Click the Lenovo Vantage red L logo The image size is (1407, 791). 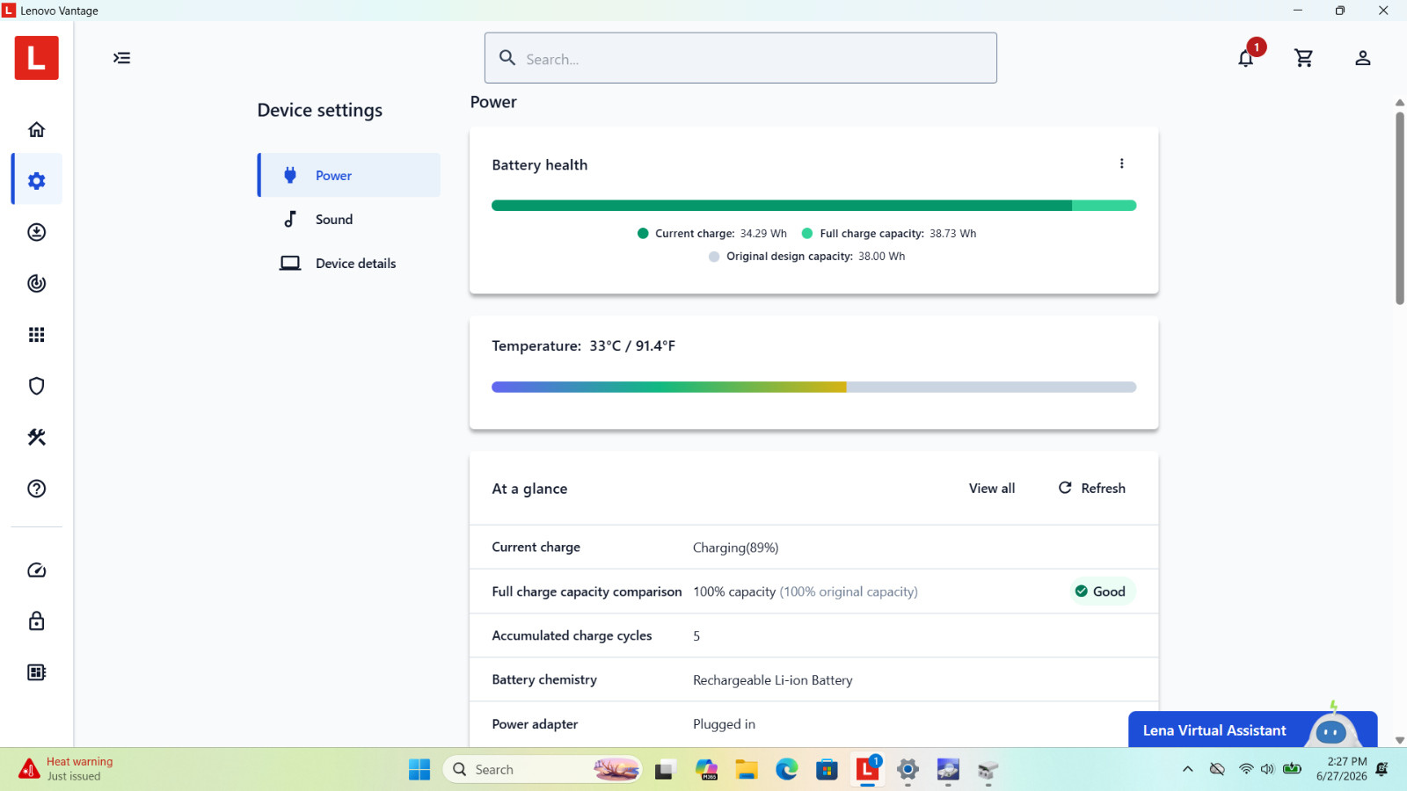coord(36,58)
